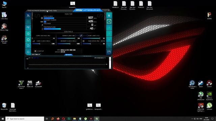Select profile slot 2
Viewport: 216px width, 121px height.
click(x=109, y=28)
